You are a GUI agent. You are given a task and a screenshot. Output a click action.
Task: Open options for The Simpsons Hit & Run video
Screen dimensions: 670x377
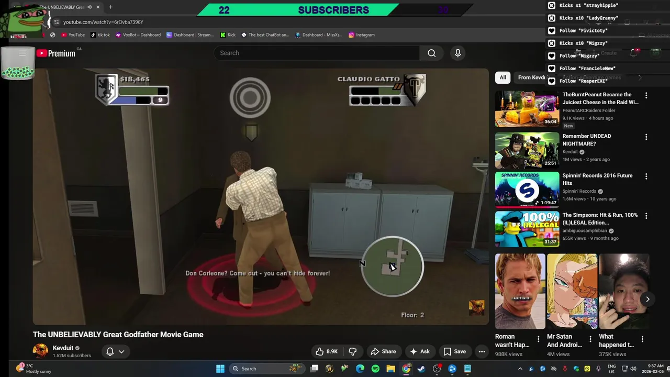pos(646,216)
